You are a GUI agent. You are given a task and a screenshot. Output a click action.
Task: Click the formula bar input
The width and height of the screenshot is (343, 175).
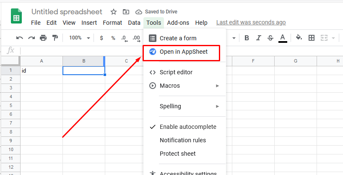tap(82, 51)
